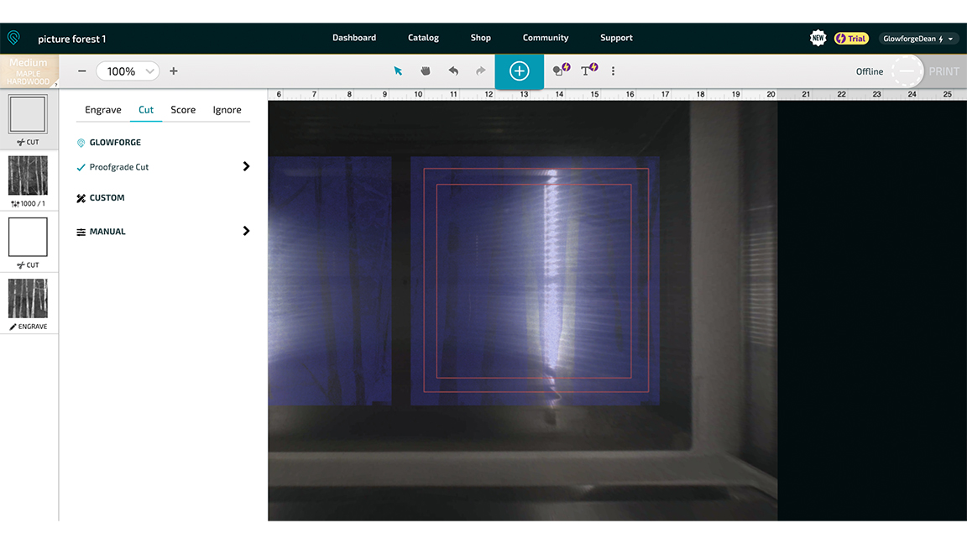The image size is (967, 544).
Task: Open the add artwork plus button
Action: [520, 71]
